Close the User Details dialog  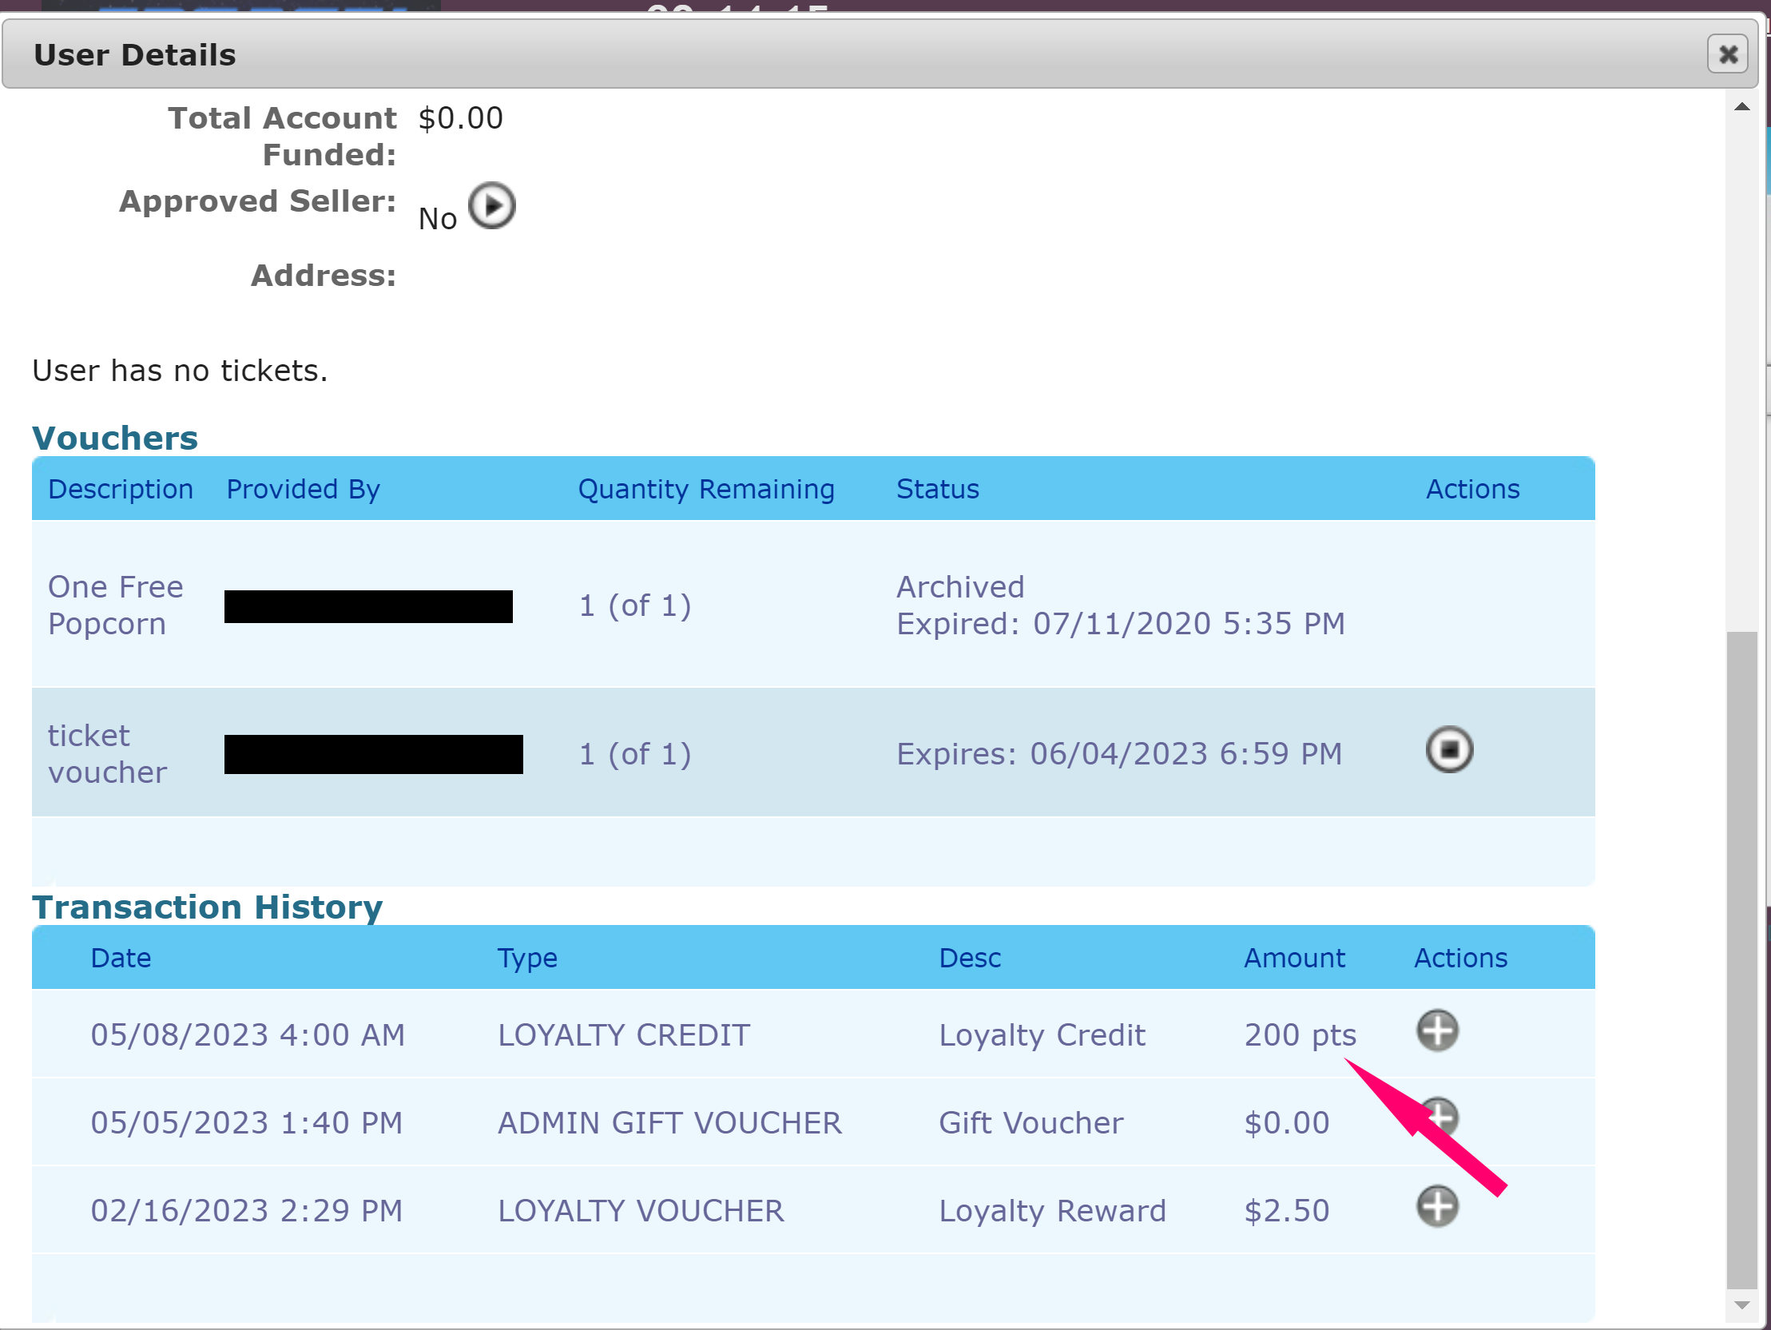[1727, 54]
